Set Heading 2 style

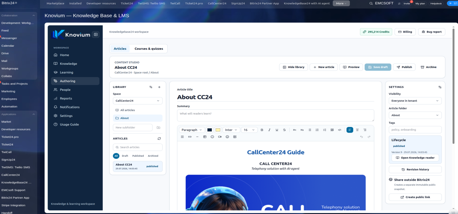[302, 130]
